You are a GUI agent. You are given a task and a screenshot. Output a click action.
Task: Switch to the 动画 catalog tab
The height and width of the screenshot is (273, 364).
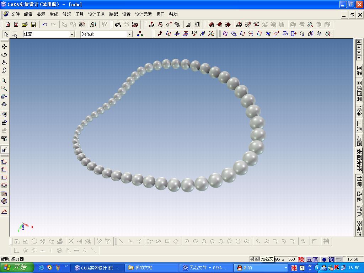click(359, 140)
